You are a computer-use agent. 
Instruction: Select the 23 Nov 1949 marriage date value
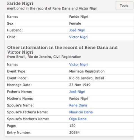(x=80, y=85)
